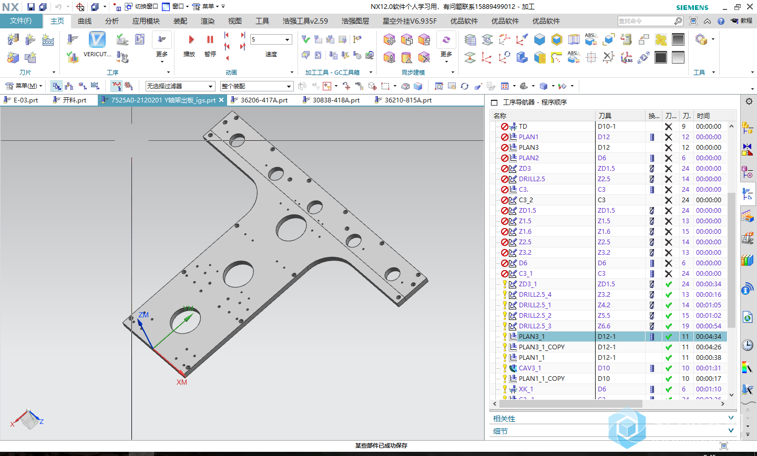The width and height of the screenshot is (757, 456).
Task: Click the WCS rotate icon
Action: coord(505,57)
